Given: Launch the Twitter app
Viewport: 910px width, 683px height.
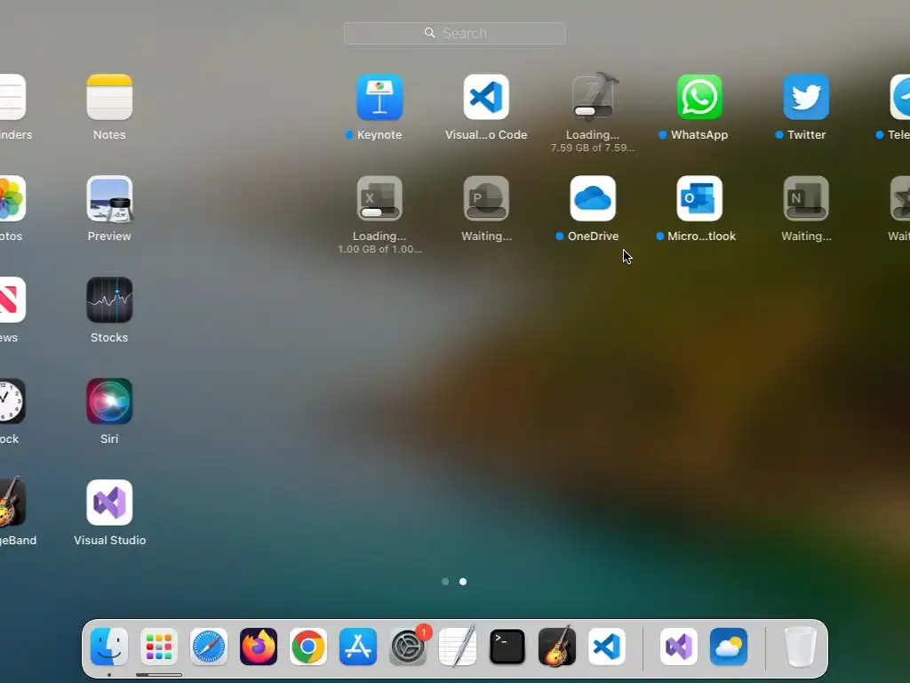Looking at the screenshot, I should coord(806,97).
